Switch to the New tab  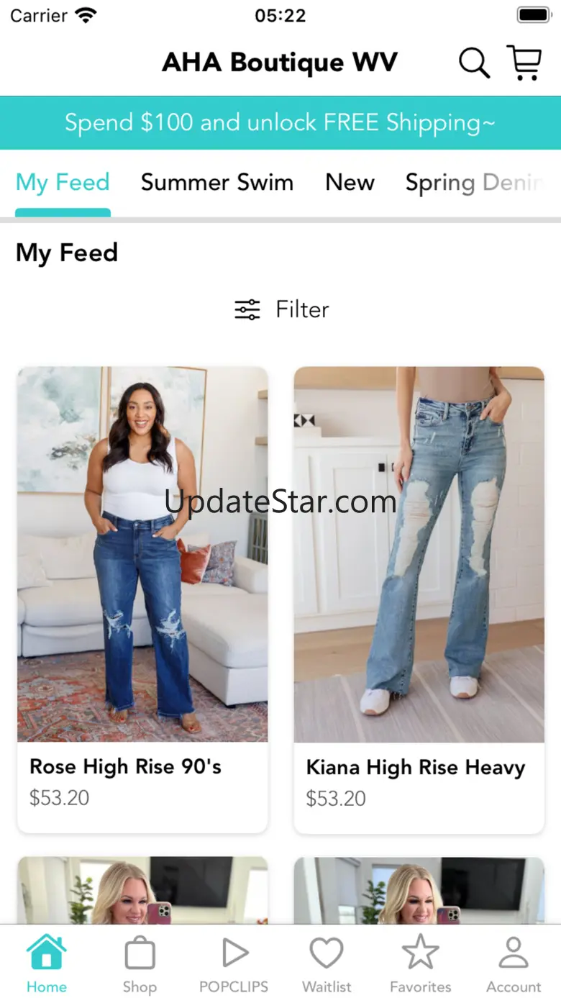pyautogui.click(x=350, y=183)
